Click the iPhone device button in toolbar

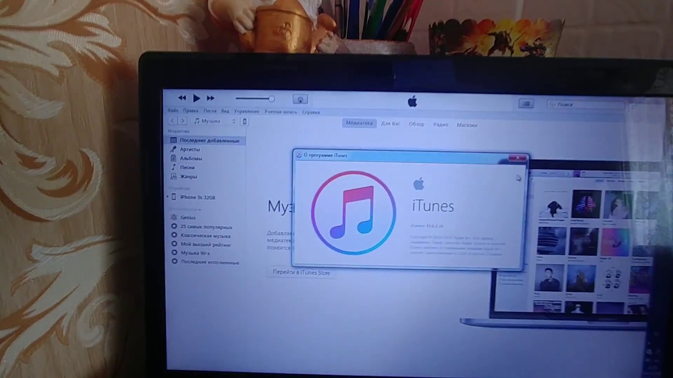[x=244, y=121]
